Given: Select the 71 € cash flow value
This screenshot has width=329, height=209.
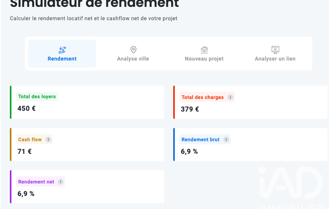Looking at the screenshot, I should pos(24,151).
